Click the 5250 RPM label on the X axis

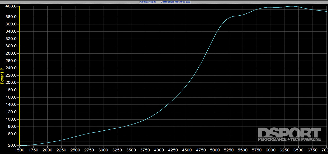pyautogui.click(x=229, y=150)
